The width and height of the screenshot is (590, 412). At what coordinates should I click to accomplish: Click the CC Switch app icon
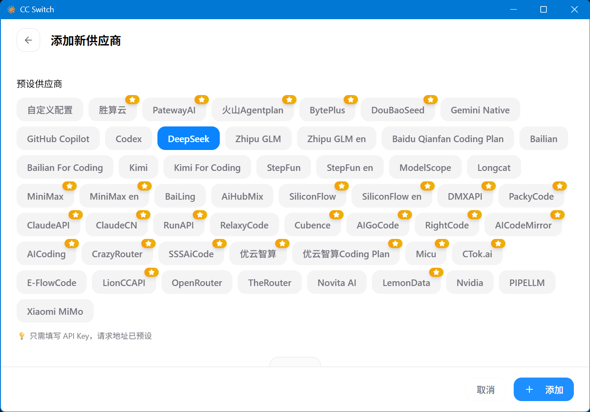(x=11, y=10)
